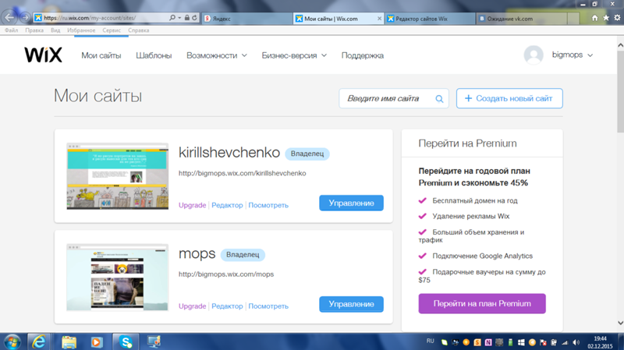Open Редактор for mops site
The image size is (624, 350).
point(227,306)
